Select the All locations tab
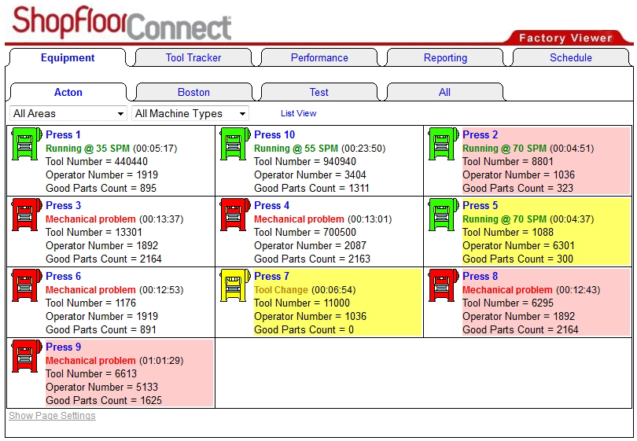Viewport: 637px width, 441px height. pos(445,92)
